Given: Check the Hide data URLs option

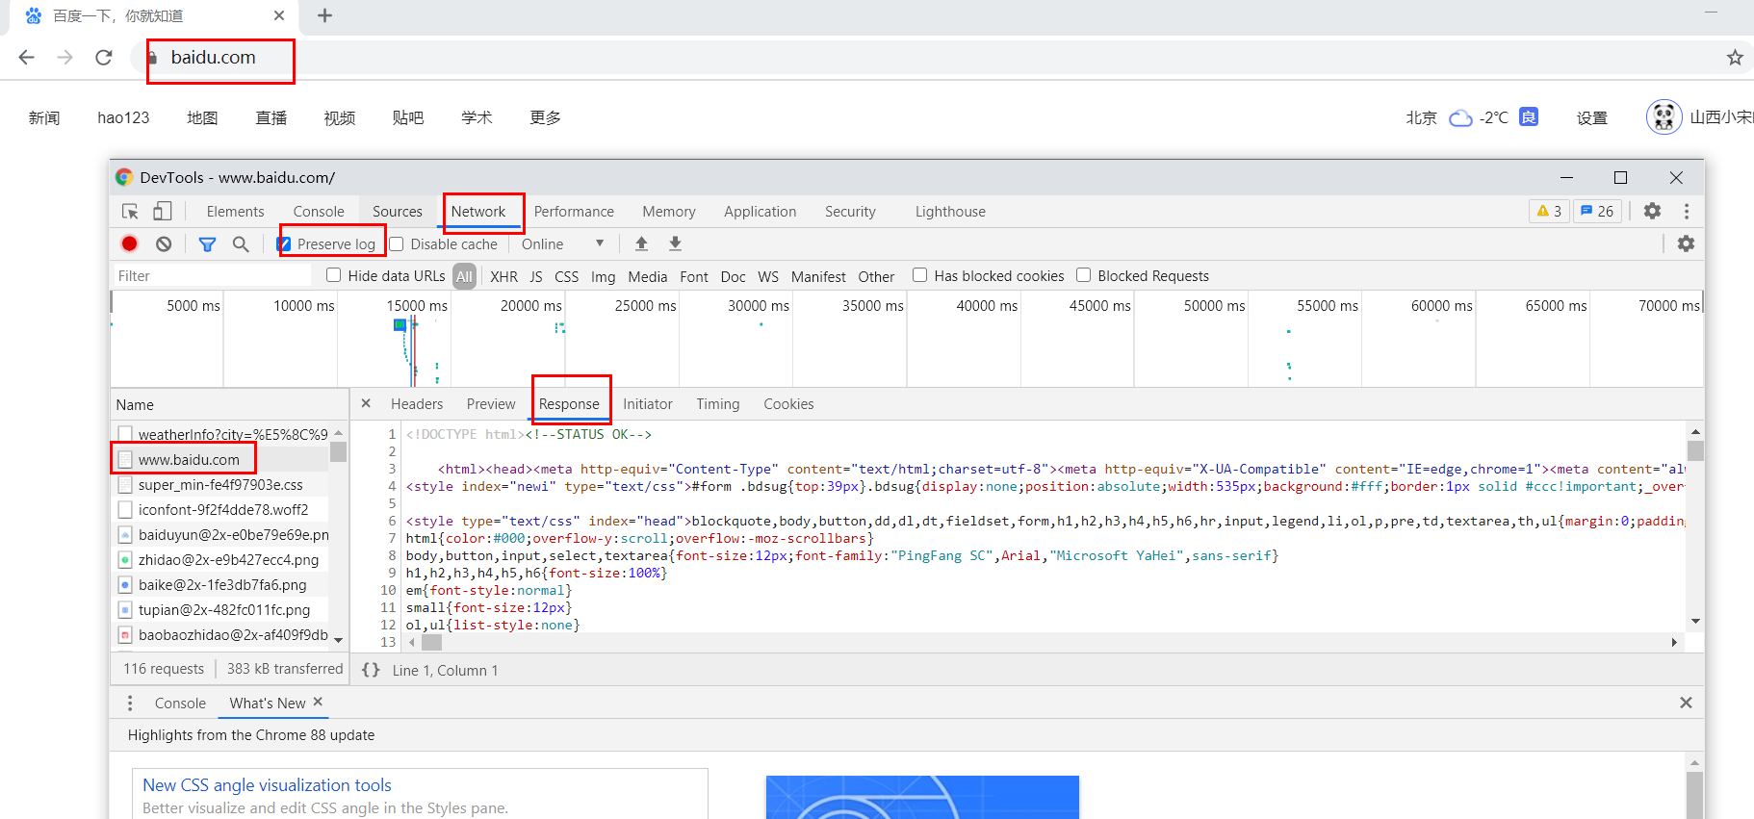Looking at the screenshot, I should (333, 275).
